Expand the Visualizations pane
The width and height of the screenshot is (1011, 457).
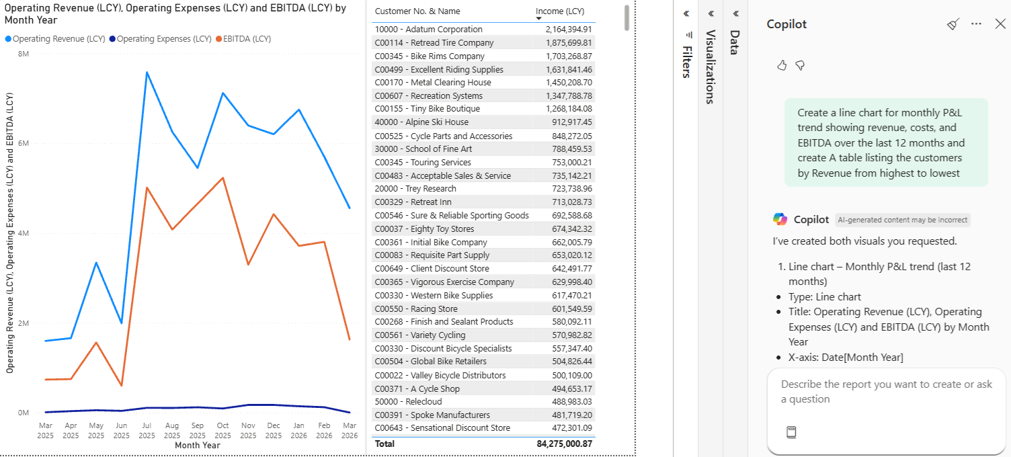coord(711,13)
